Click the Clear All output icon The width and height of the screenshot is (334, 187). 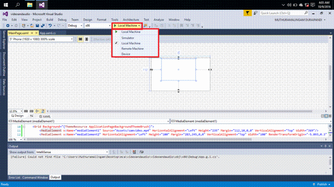tap(134, 152)
